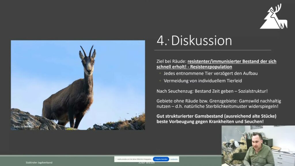Stop screen sharing with 'Freigabe beenden'
Viewport: 295px width, 166px height.
[161, 159]
